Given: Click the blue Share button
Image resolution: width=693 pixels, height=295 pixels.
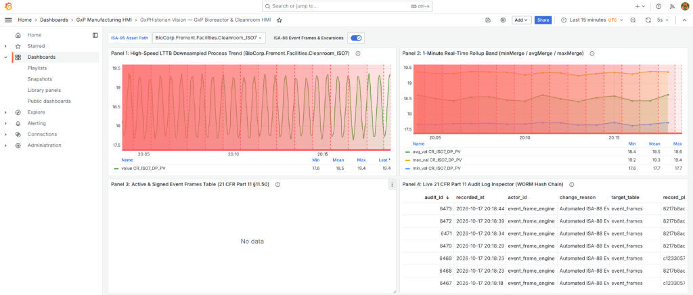Looking at the screenshot, I should 543,20.
